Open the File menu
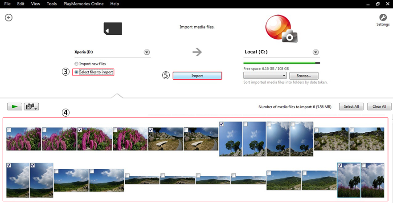 pos(7,4)
